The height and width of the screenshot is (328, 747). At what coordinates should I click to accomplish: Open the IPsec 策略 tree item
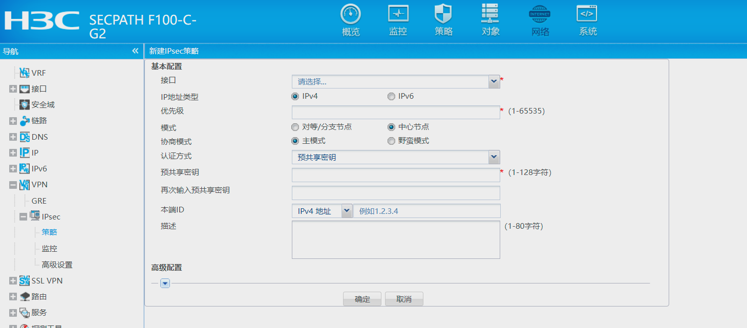point(49,232)
